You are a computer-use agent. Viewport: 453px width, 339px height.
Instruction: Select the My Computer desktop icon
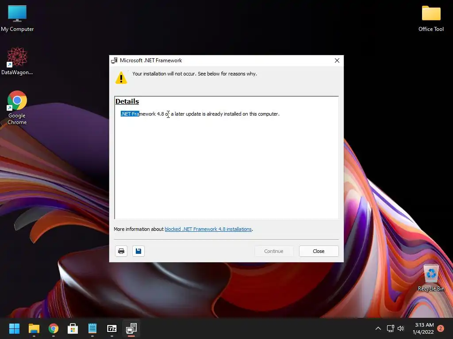[x=17, y=19]
